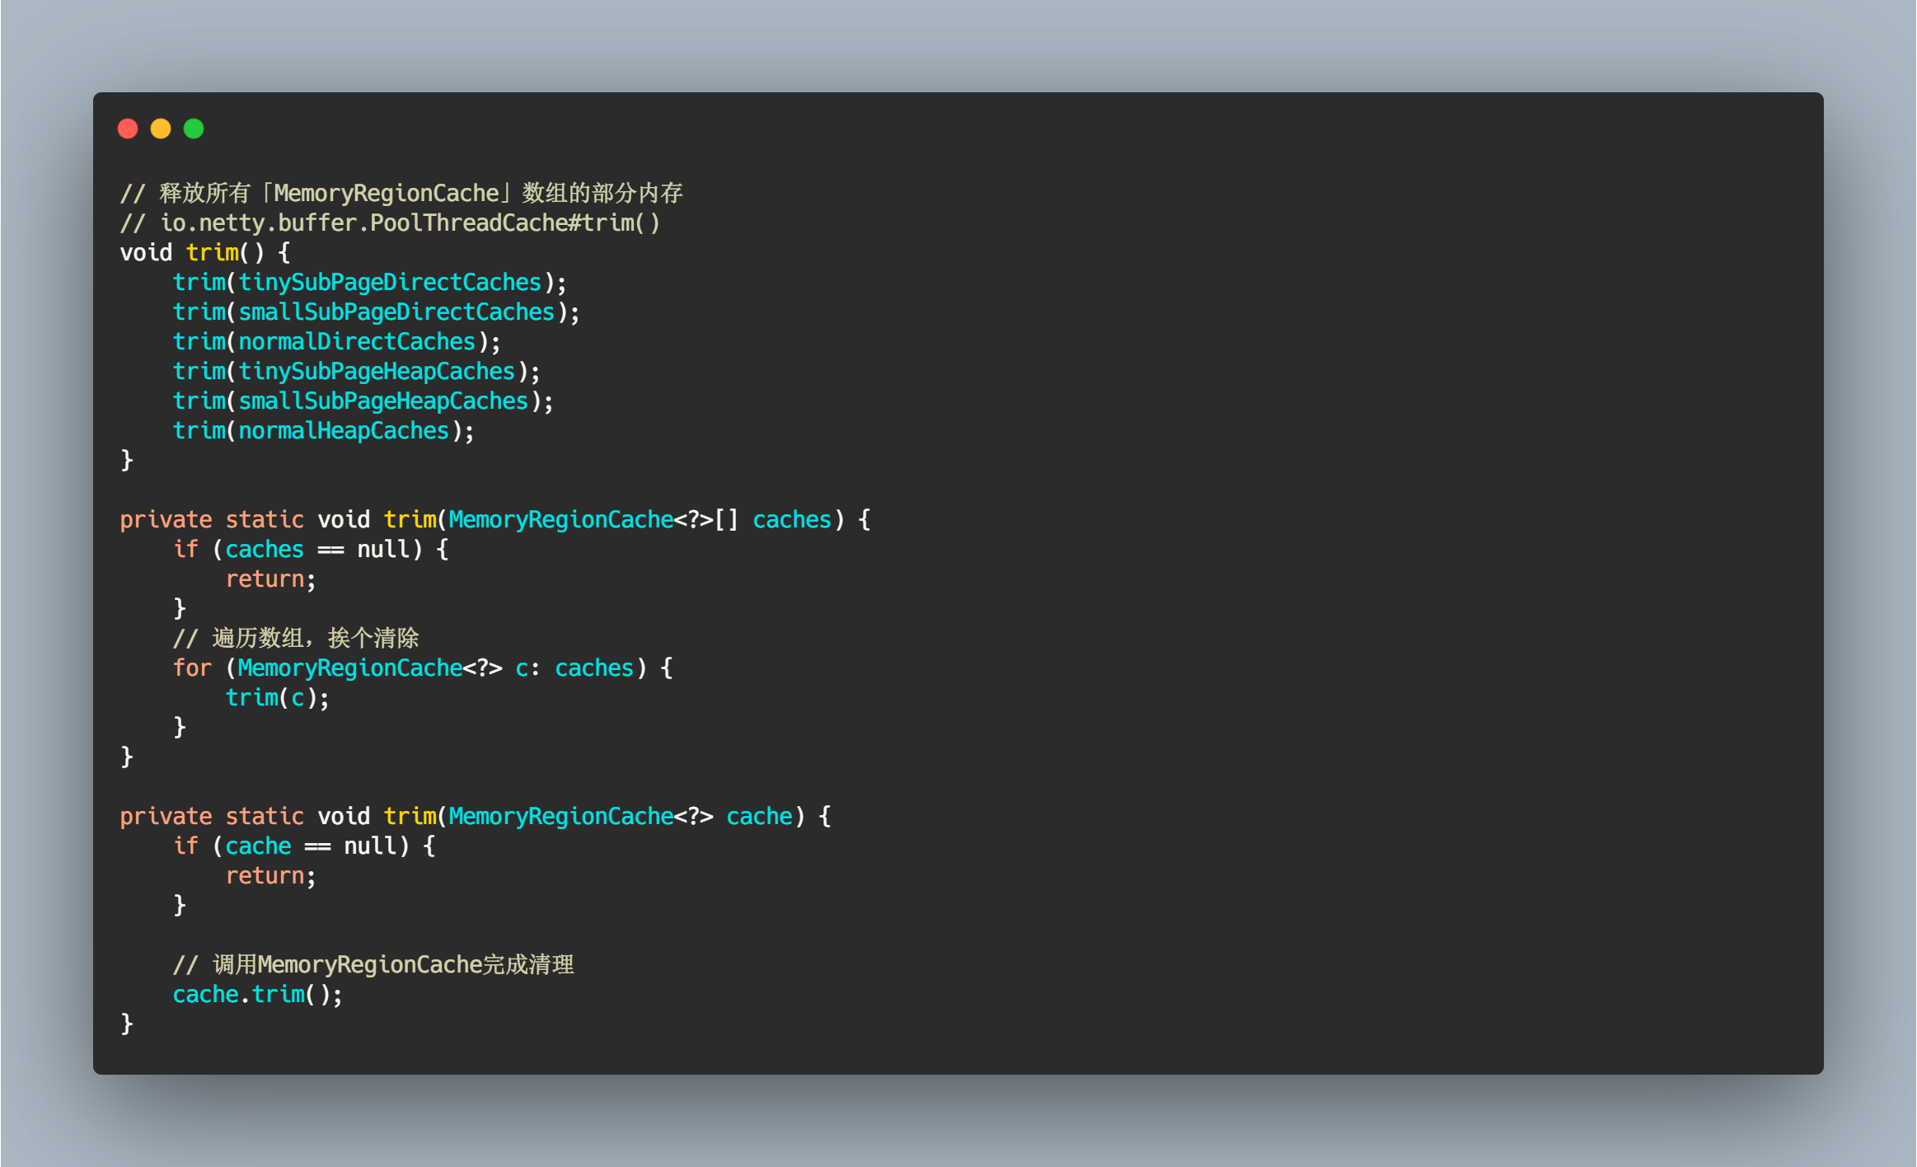Image resolution: width=1917 pixels, height=1167 pixels.
Task: Click the void trim() method name
Action: click(x=212, y=253)
